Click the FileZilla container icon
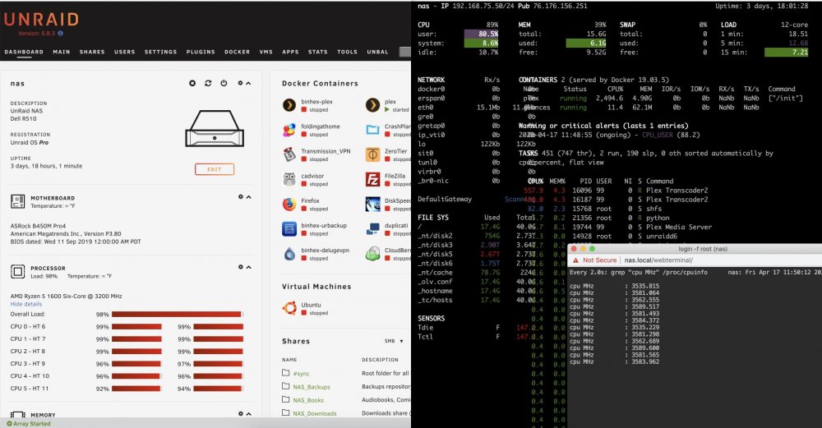The image size is (822, 428). pos(372,180)
